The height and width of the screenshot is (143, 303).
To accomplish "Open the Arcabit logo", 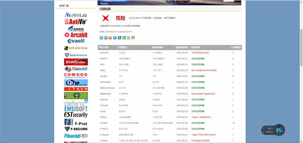I will (76, 35).
